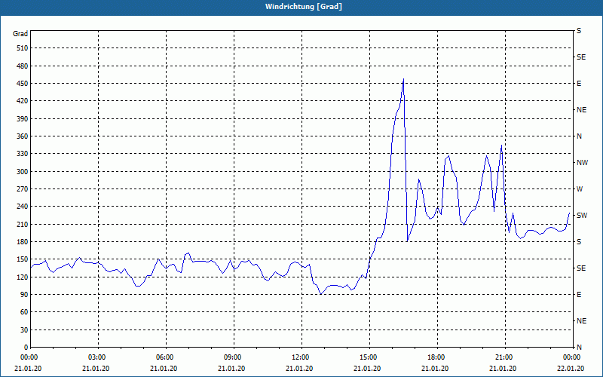Click the 21.01.20 date beneath 06:00
The image size is (603, 377).
point(164,369)
